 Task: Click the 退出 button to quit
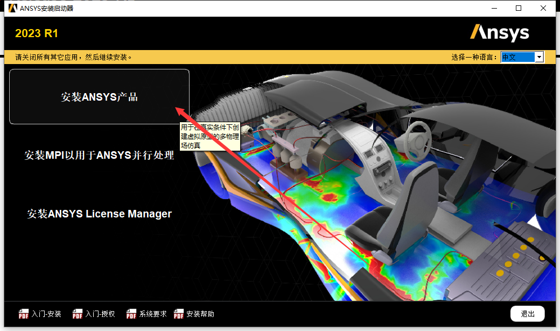point(527,314)
